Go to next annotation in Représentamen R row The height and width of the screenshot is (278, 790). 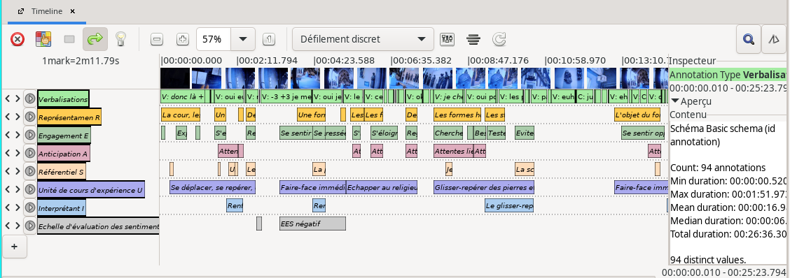tap(17, 117)
